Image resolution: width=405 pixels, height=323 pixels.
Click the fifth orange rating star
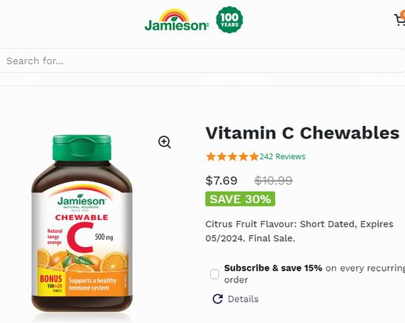coord(255,156)
